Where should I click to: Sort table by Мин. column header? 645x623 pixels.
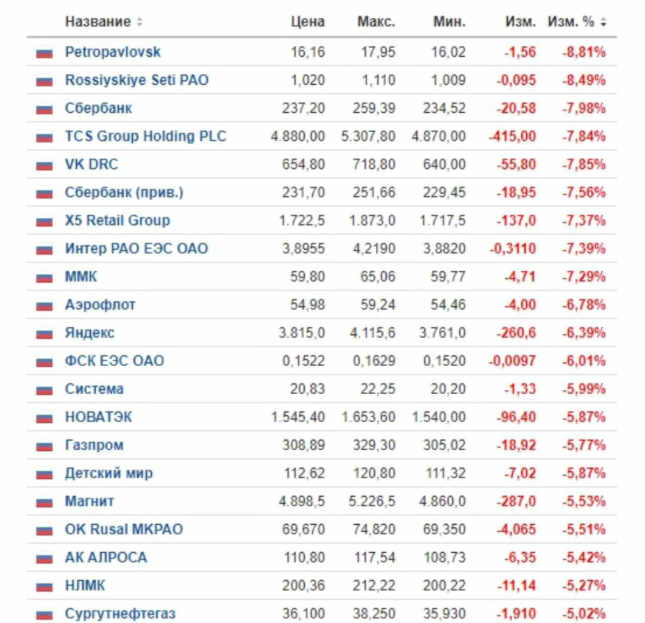pos(449,22)
